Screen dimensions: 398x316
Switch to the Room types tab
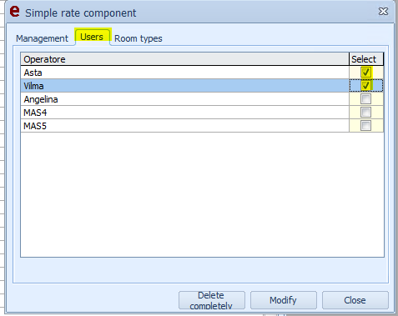(139, 38)
